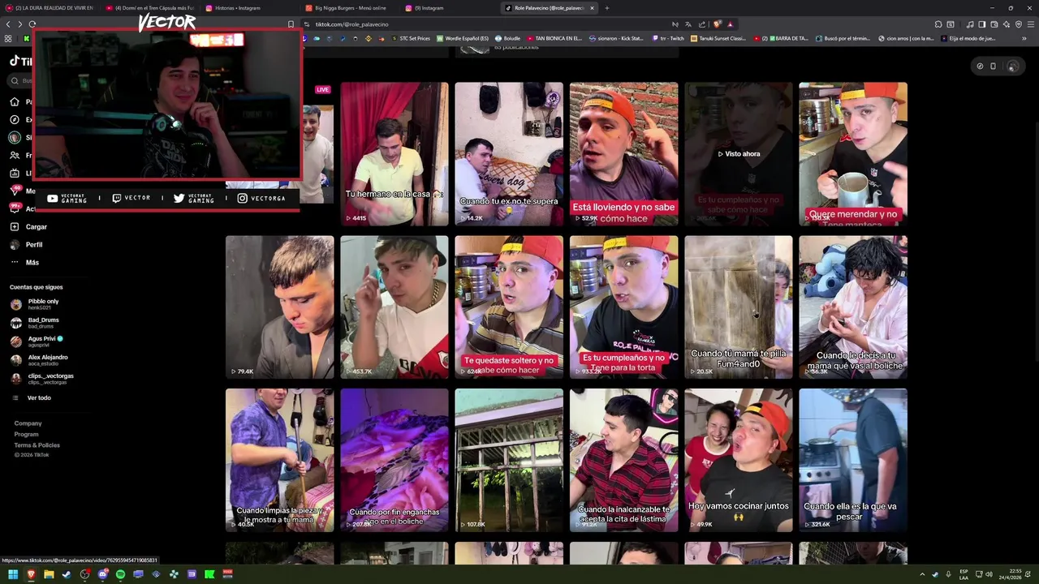Close the Role Palavecino tab
The height and width of the screenshot is (584, 1039).
tap(592, 8)
